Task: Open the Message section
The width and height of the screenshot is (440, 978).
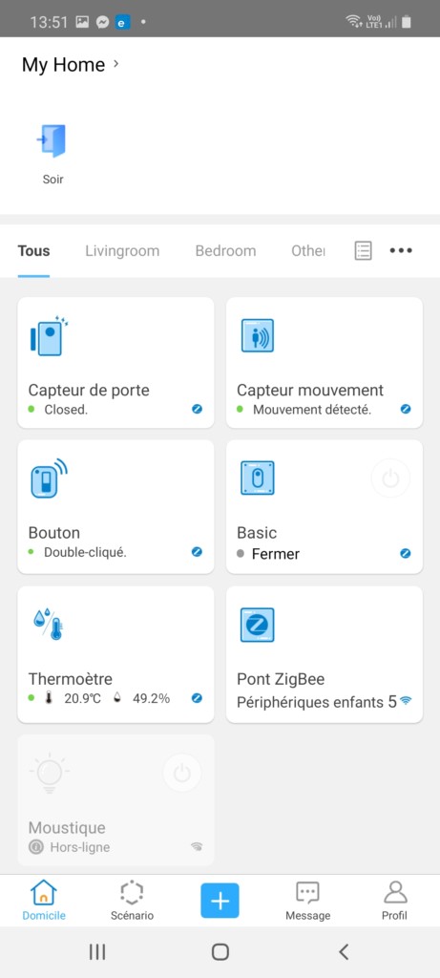Action: (x=308, y=901)
